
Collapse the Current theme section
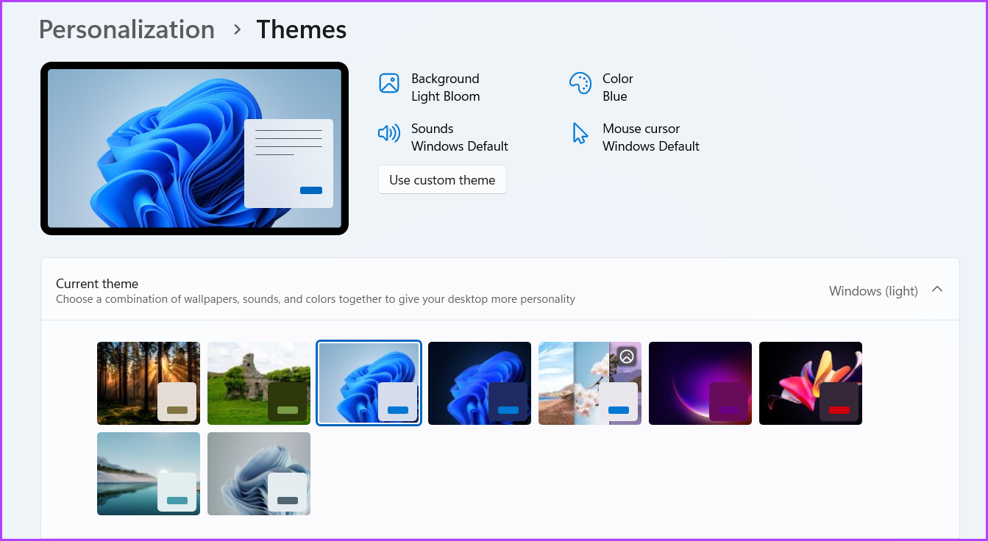pos(937,289)
